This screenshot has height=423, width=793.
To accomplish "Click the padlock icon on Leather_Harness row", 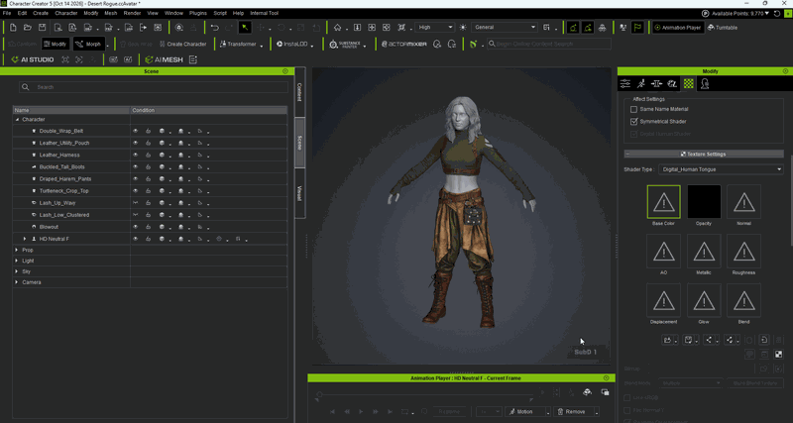I will pos(149,156).
